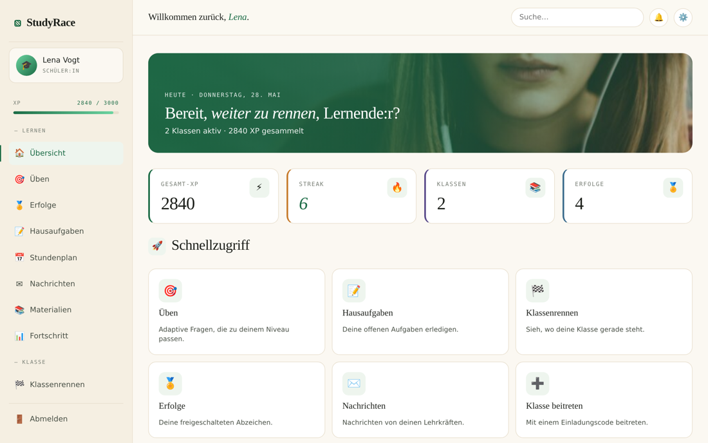Click the checkered flag icon beside Klassenrennen in sidebar
The image size is (708, 443).
point(19,384)
